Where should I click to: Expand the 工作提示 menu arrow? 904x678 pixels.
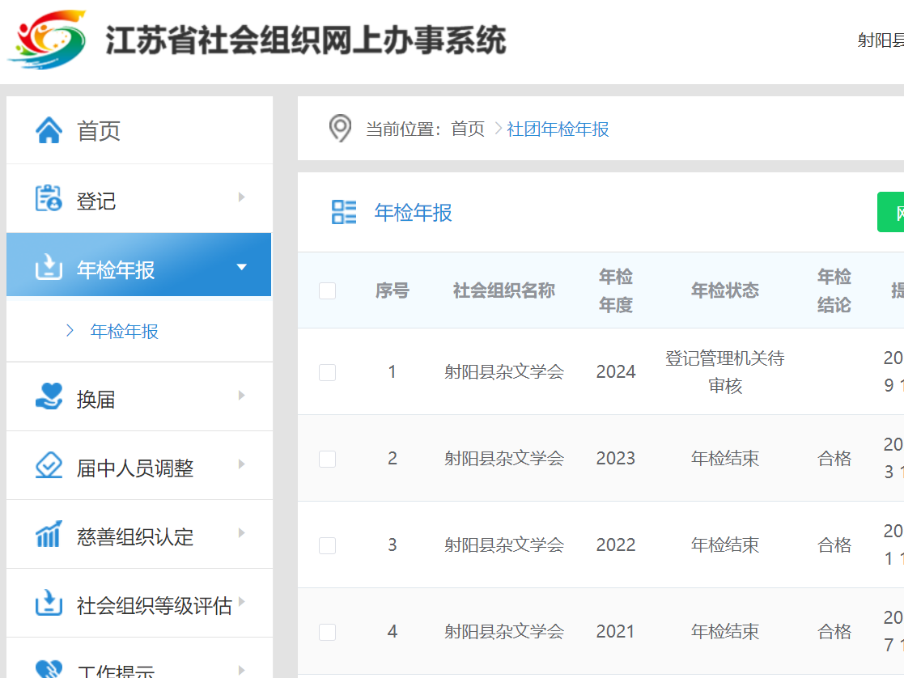click(x=241, y=670)
